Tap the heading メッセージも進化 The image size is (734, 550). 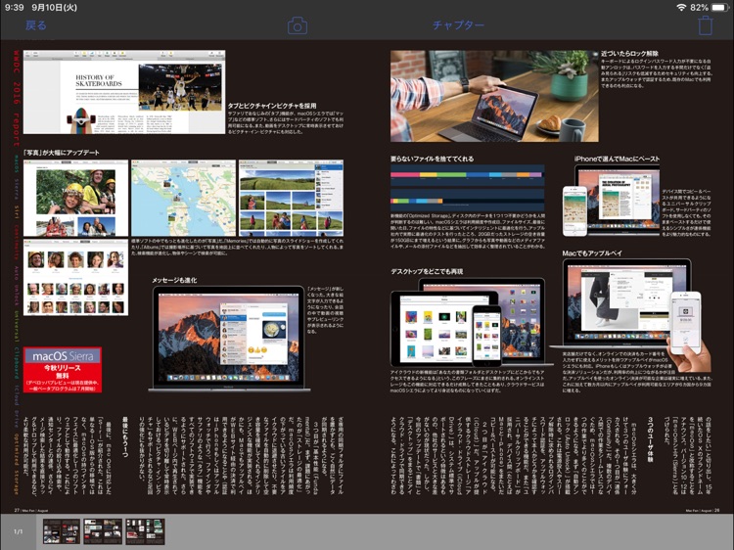(x=174, y=281)
